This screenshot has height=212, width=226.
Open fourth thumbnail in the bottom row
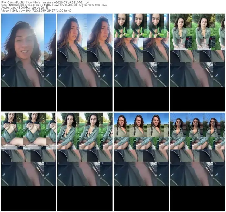[x=198, y=162]
